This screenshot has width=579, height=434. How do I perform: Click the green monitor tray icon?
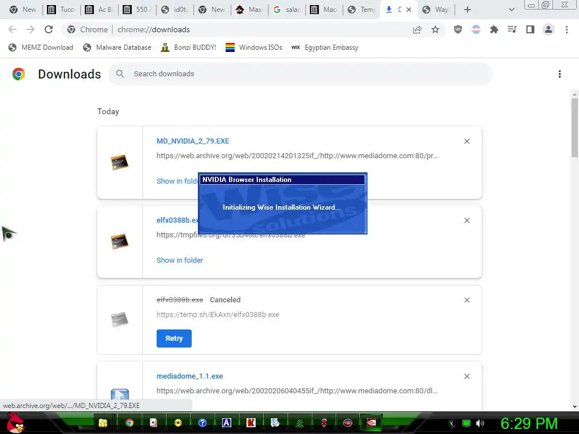pyautogui.click(x=466, y=423)
